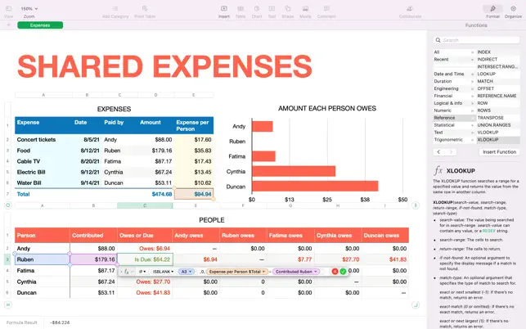Click the Duncan bar in chart
The height and width of the screenshot is (329, 526).
pos(315,186)
